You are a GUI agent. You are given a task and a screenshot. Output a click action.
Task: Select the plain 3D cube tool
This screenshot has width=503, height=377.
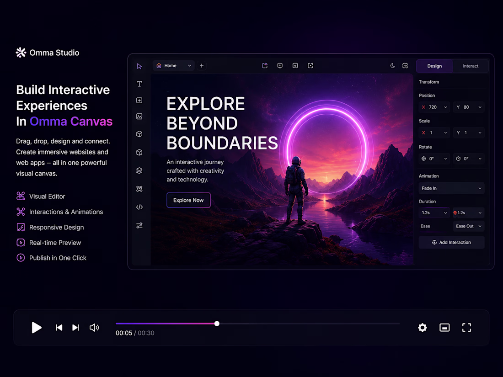click(139, 134)
